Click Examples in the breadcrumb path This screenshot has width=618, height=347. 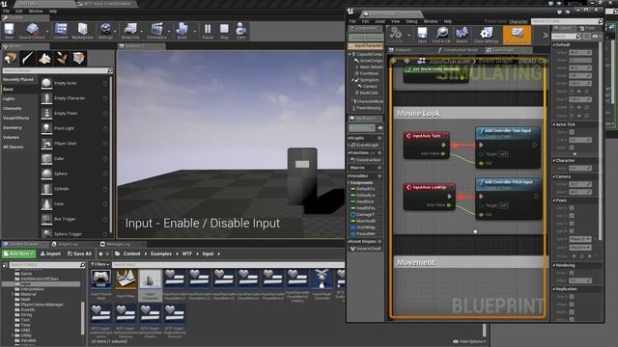(161, 254)
